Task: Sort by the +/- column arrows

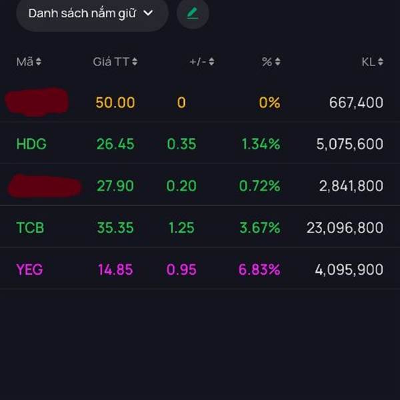Action: [211, 62]
